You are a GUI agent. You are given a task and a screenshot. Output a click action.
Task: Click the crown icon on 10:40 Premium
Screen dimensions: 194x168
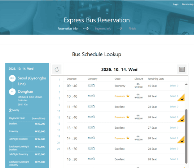(x=128, y=96)
